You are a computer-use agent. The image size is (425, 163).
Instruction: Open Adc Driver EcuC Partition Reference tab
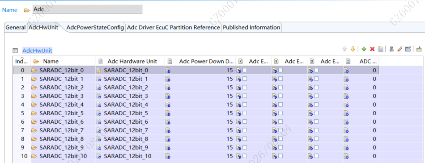click(x=174, y=28)
